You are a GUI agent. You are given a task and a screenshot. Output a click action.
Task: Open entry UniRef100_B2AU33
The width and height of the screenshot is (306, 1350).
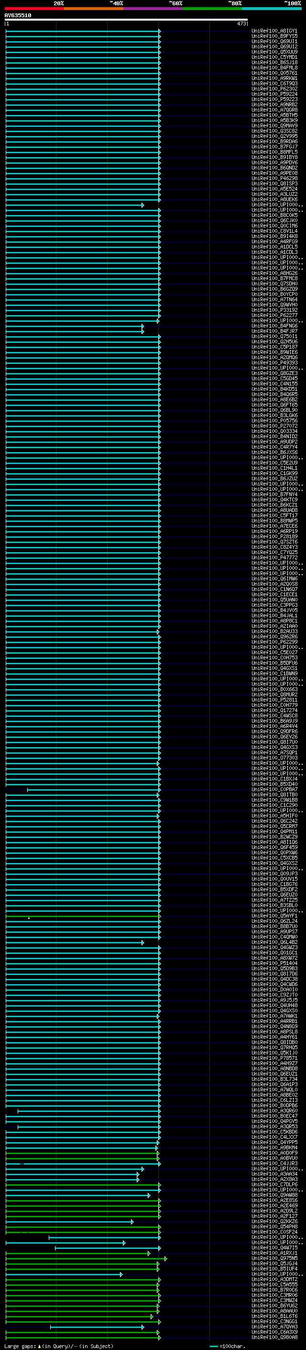(274, 632)
